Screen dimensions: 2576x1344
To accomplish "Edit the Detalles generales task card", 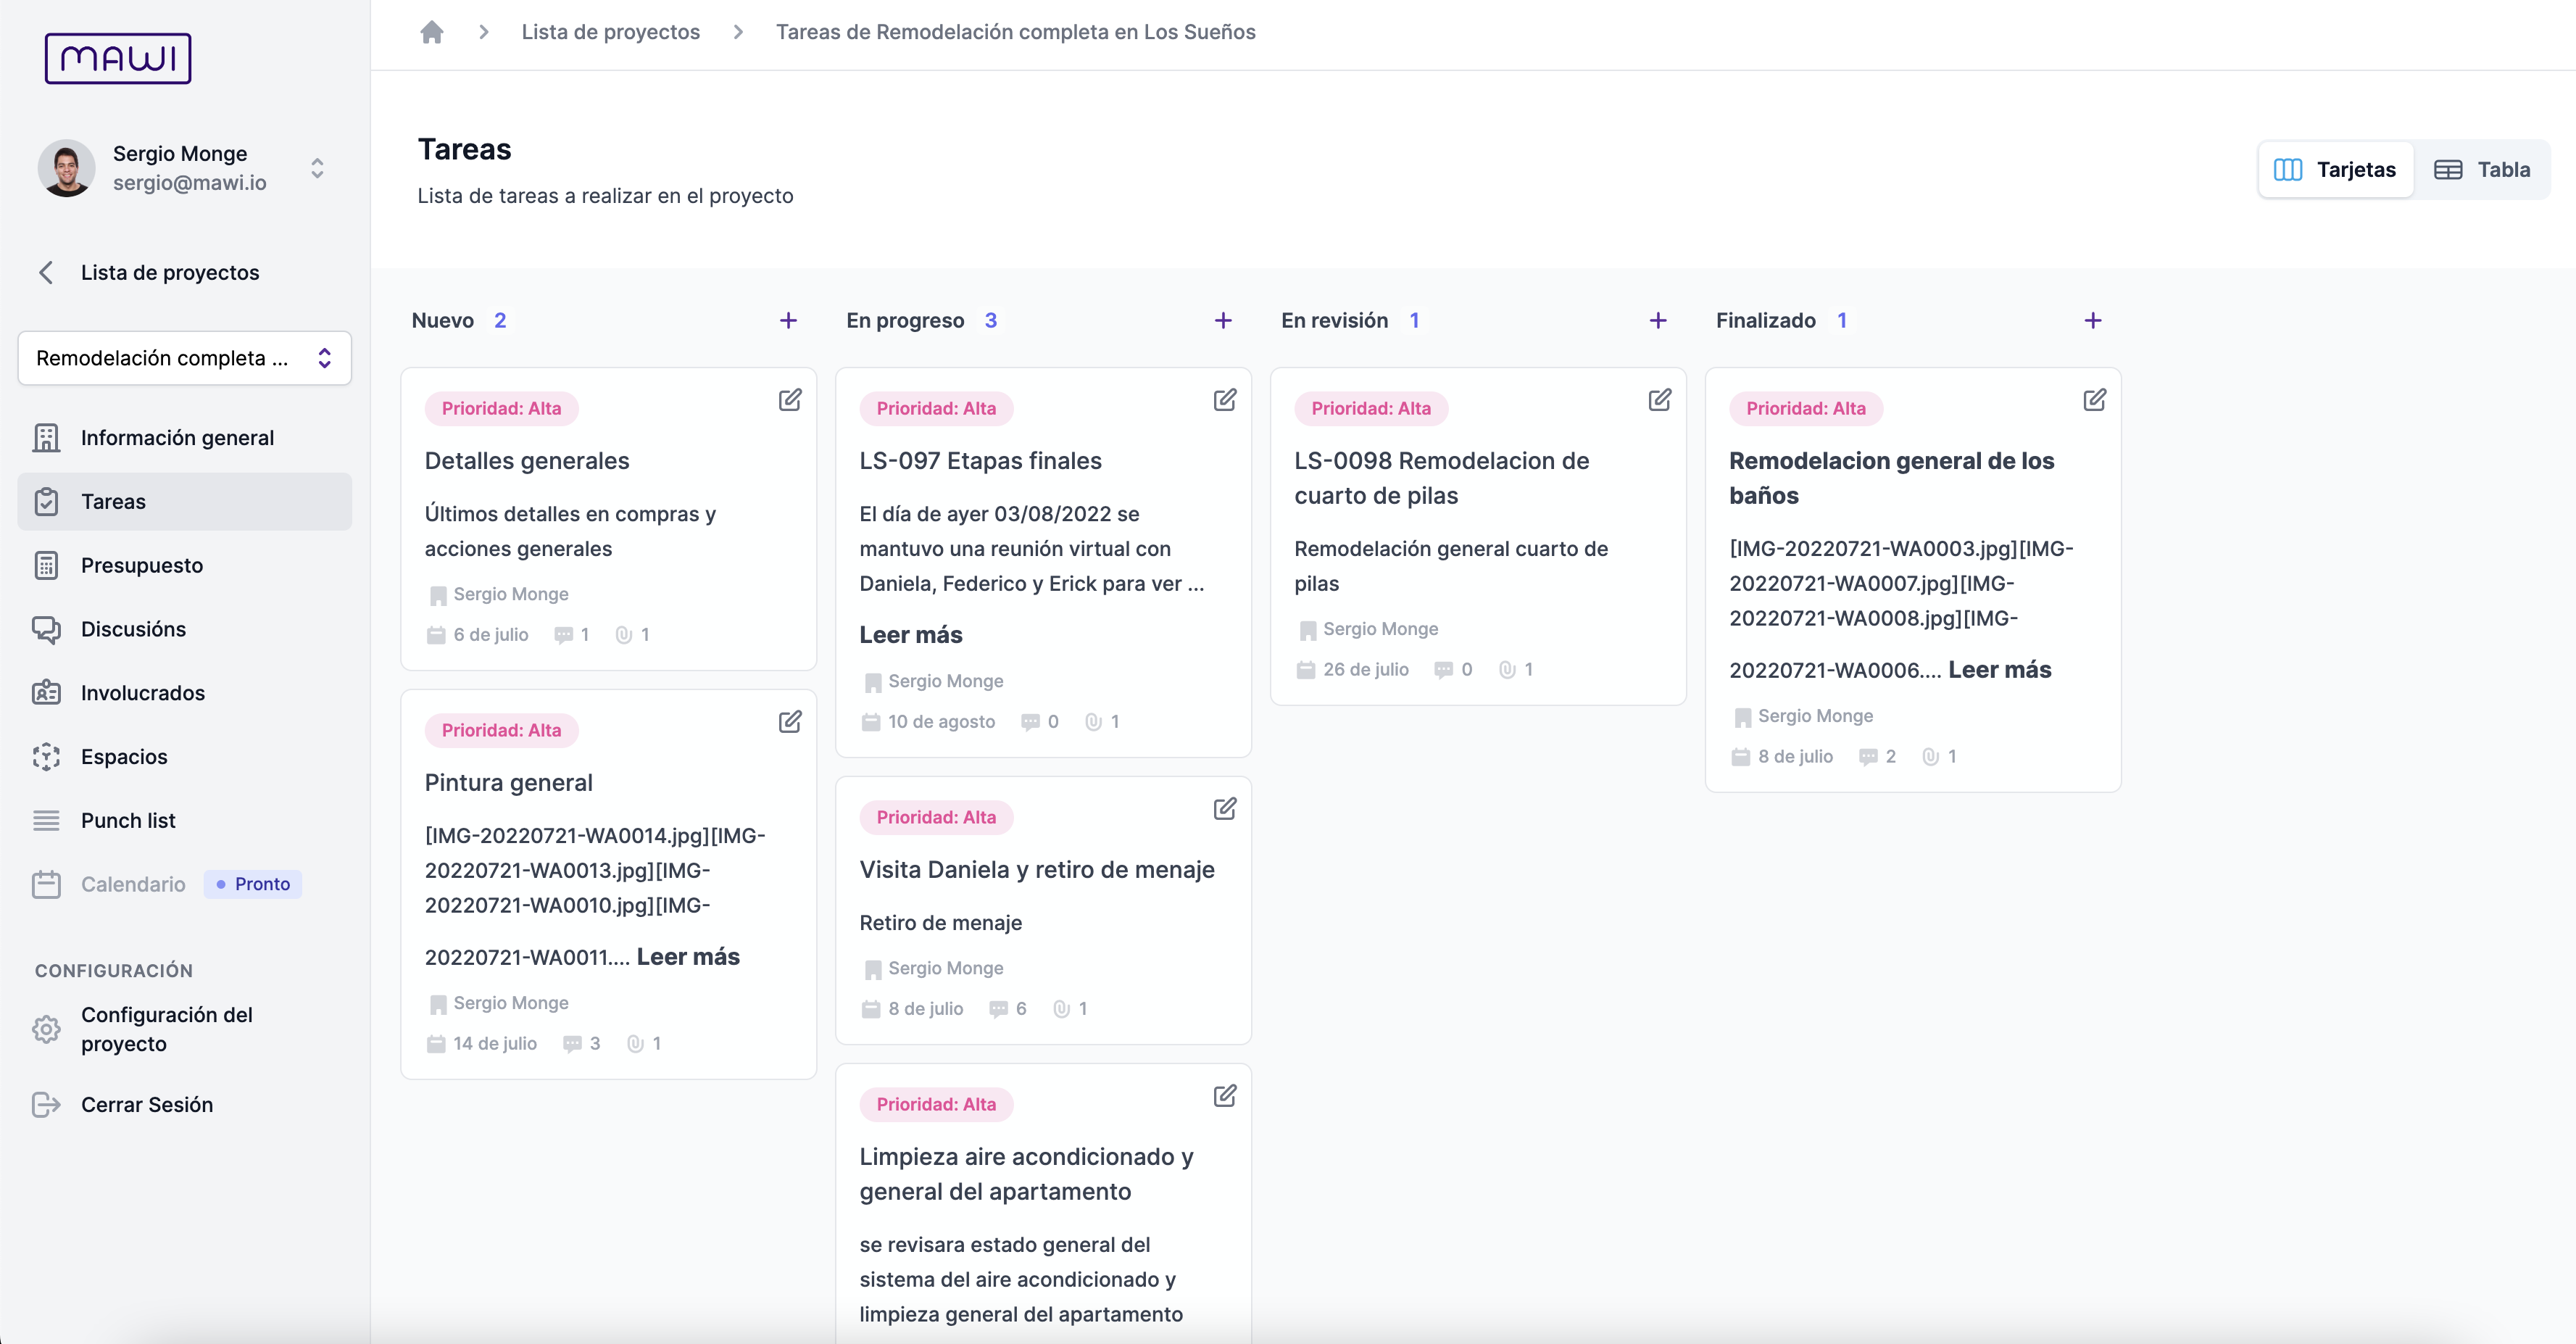I will tap(789, 400).
